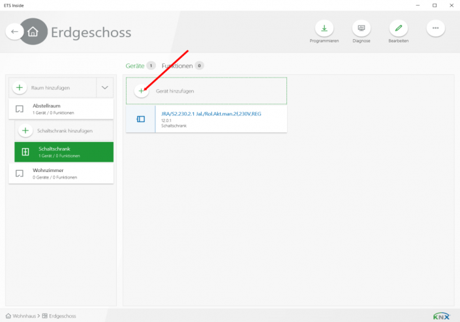460x322 pixels.
Task: Click the plus icon for Raum hinzufügen
Action: pyautogui.click(x=20, y=87)
